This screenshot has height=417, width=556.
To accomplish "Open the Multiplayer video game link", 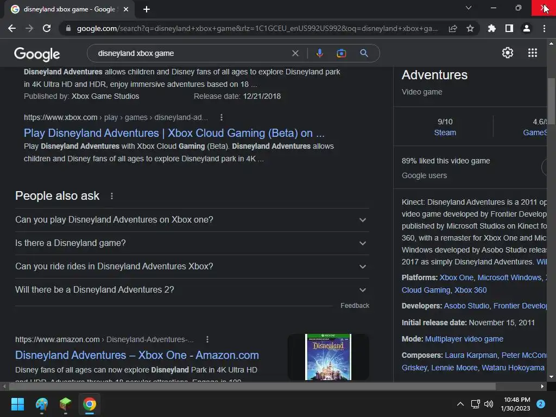I will click(x=464, y=339).
